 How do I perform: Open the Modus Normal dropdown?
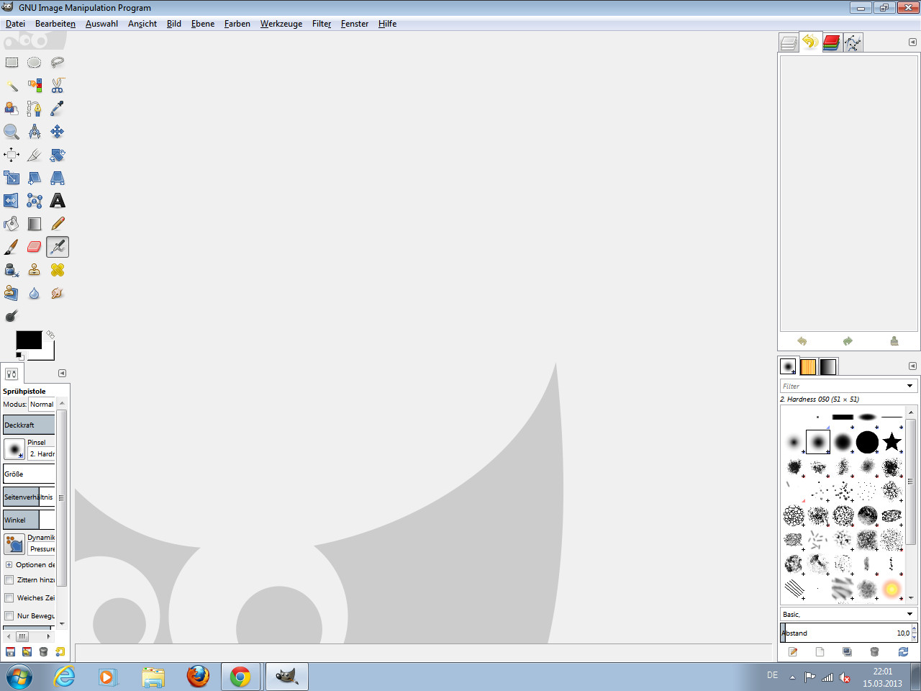[42, 405]
